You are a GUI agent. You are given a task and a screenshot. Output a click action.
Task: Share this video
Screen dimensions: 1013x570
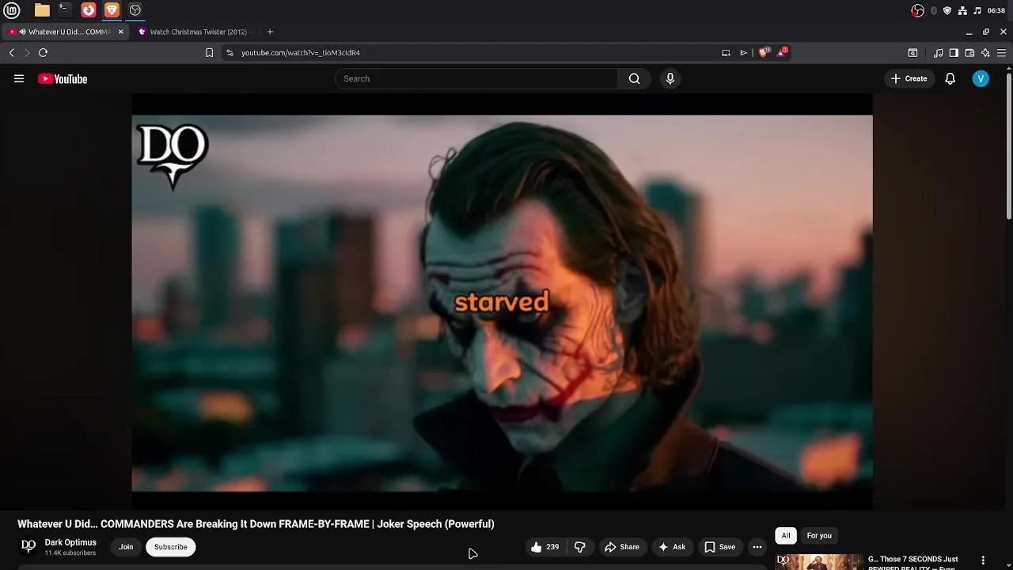622,547
